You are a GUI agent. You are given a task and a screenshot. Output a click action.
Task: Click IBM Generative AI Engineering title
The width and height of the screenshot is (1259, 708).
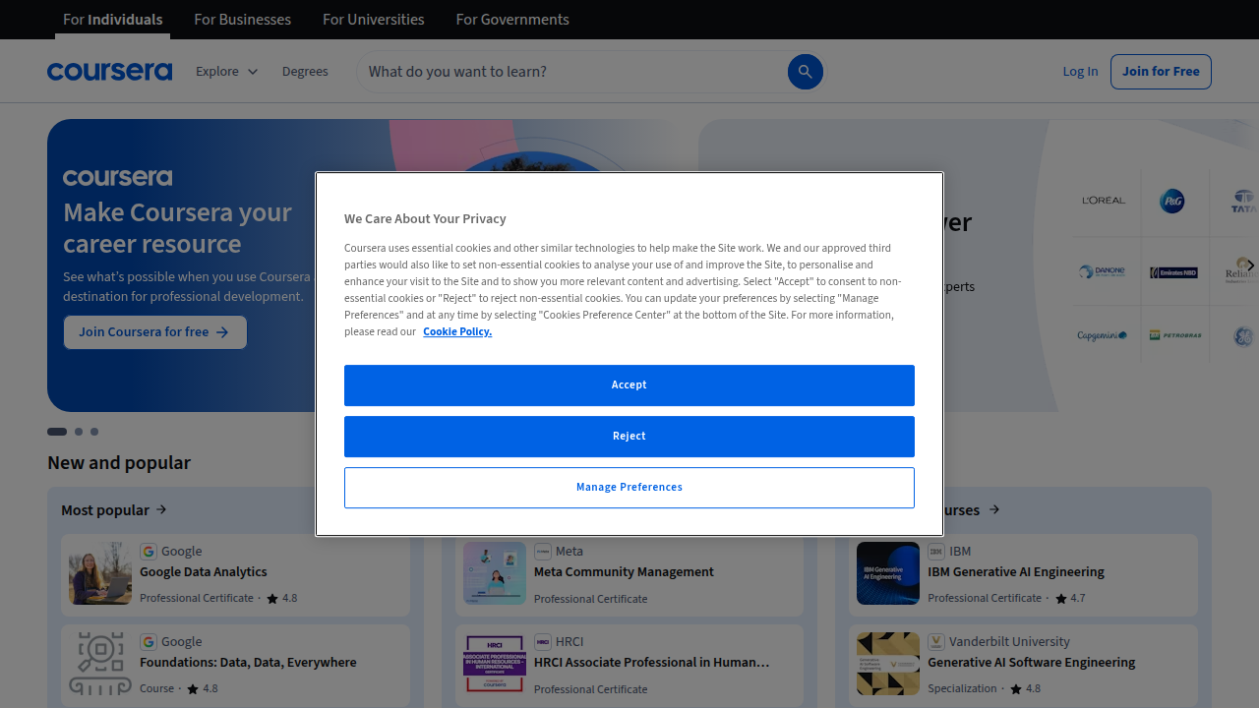[1016, 572]
